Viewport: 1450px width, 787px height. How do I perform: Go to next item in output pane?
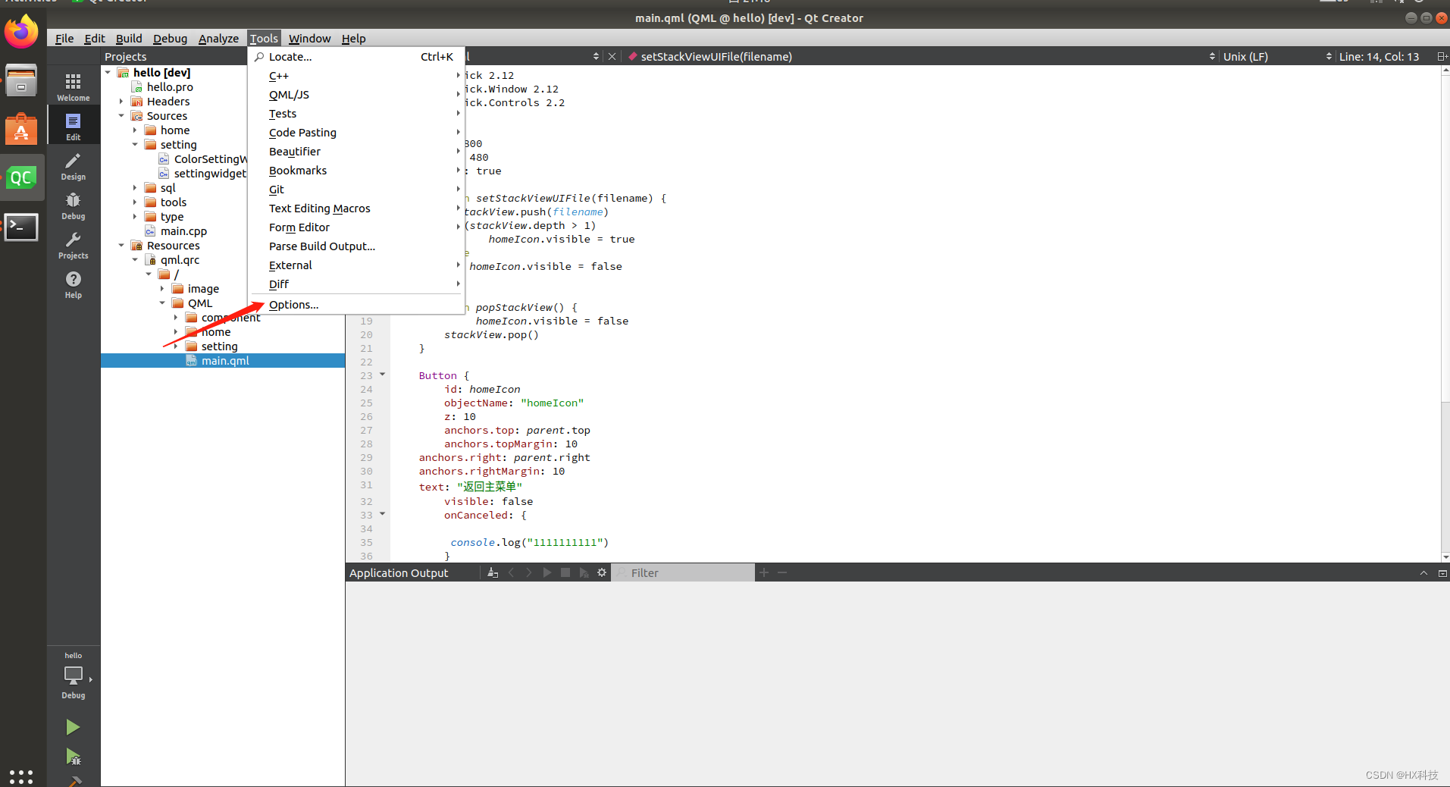pyautogui.click(x=529, y=573)
